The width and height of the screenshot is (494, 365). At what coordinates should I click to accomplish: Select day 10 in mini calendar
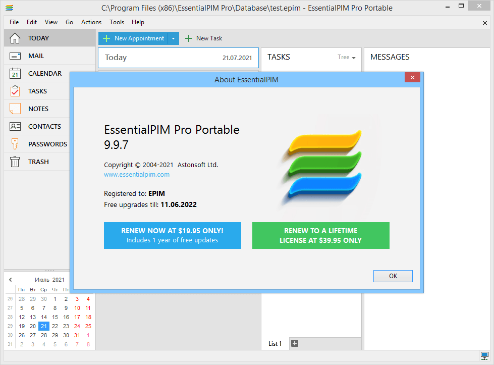pos(77,308)
